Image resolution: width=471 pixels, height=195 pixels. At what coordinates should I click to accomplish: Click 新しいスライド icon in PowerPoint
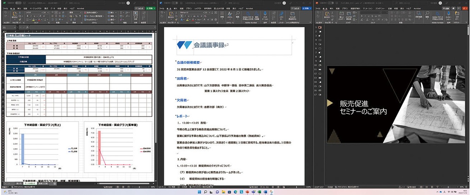342,13
